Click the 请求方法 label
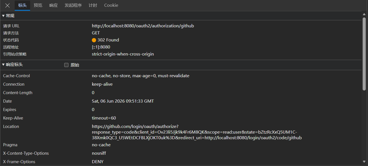 (x=11, y=33)
